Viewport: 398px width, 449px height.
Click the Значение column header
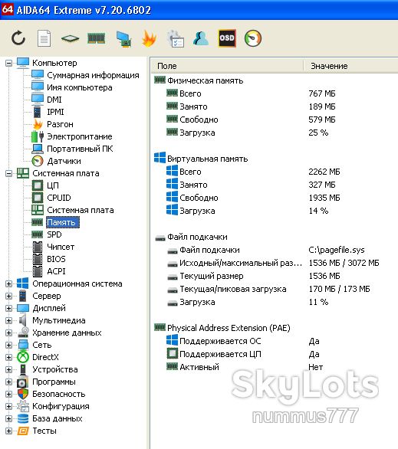[x=350, y=66]
